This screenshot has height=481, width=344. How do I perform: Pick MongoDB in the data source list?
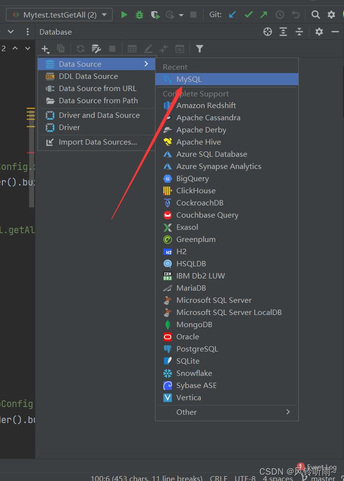click(194, 324)
